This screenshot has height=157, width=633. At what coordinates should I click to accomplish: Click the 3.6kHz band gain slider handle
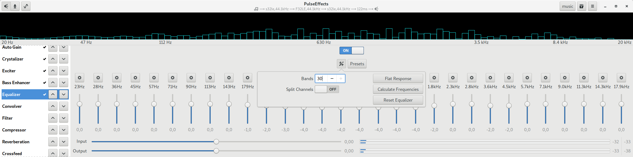point(490,106)
